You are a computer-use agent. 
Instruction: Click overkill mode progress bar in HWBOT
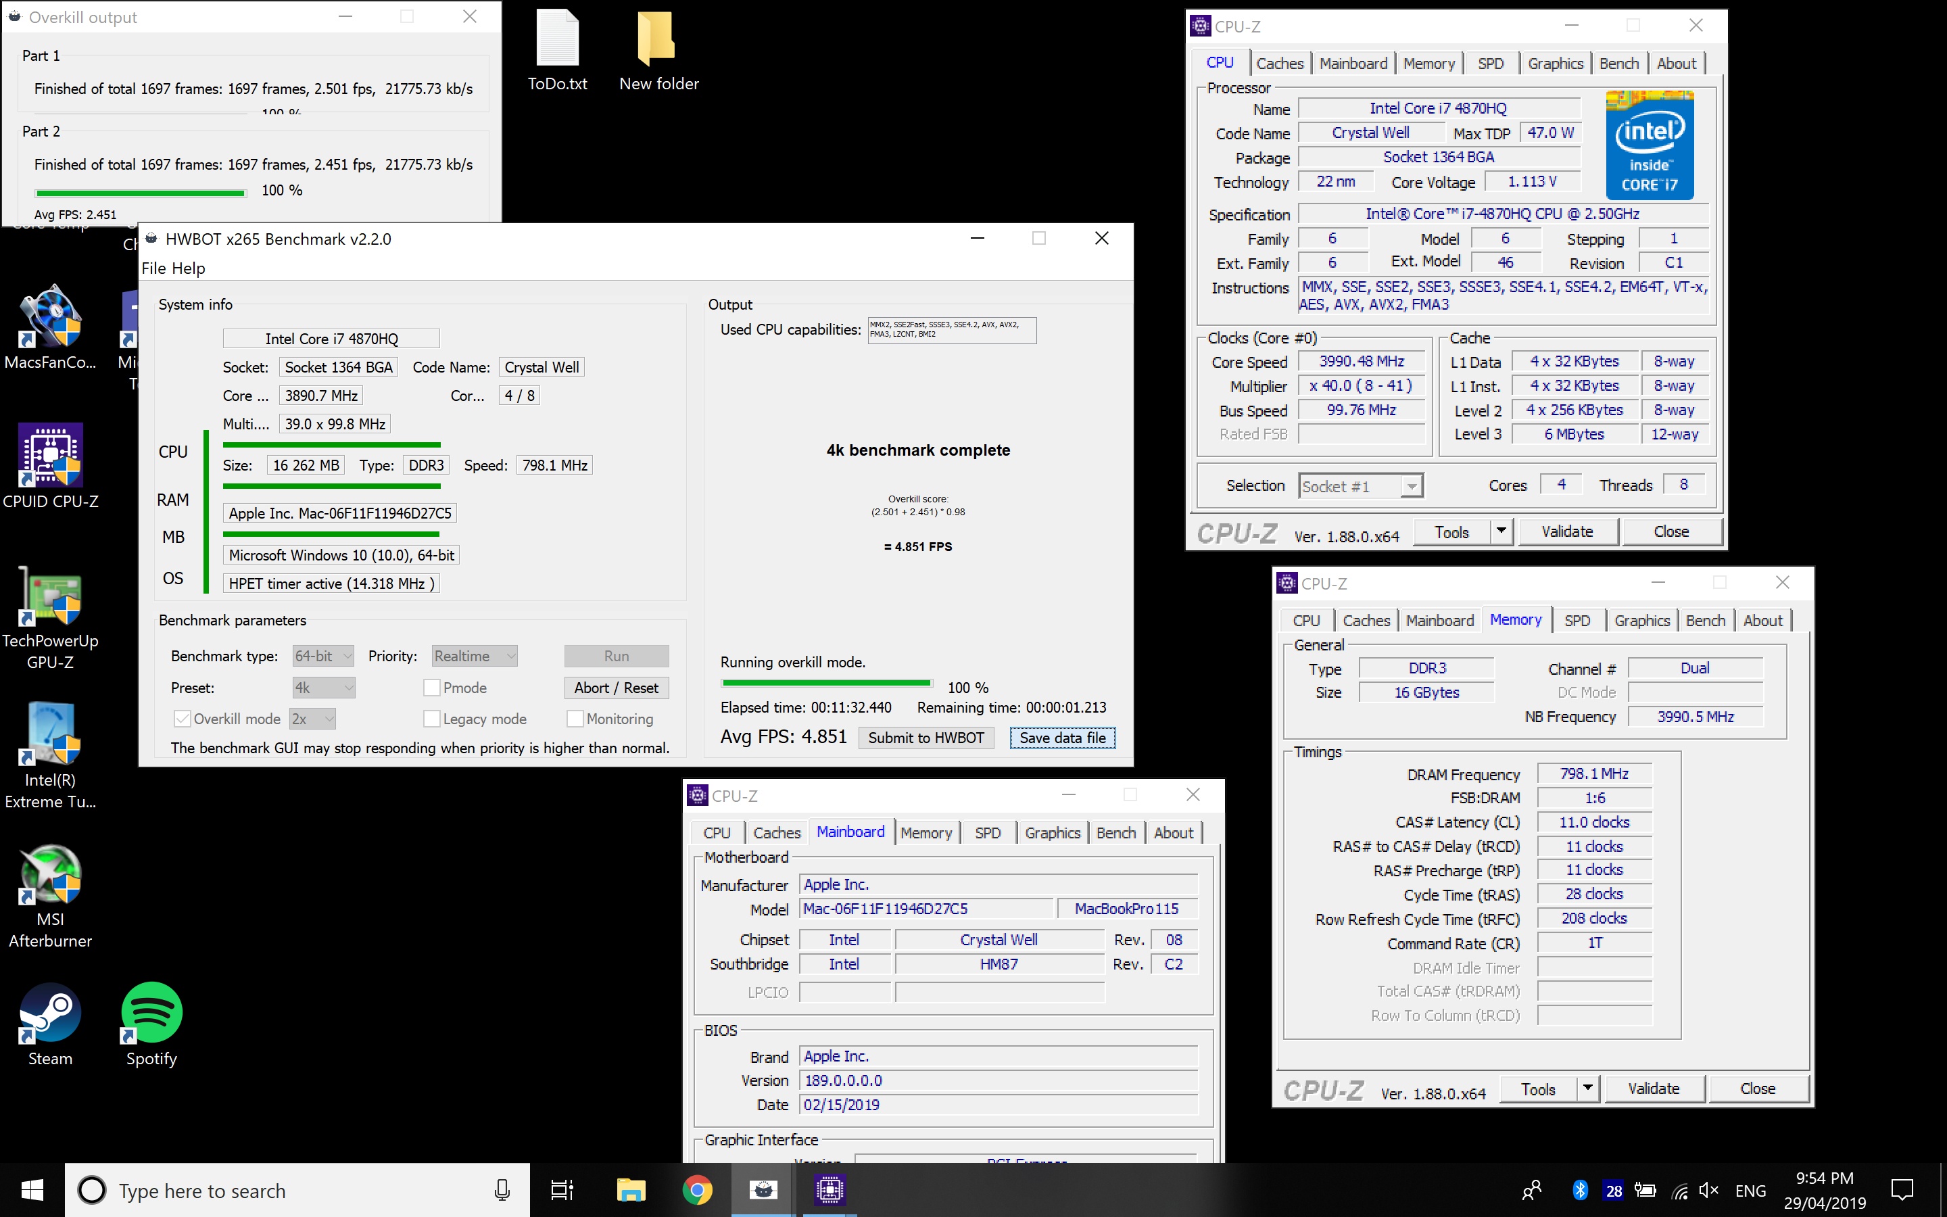pos(826,683)
